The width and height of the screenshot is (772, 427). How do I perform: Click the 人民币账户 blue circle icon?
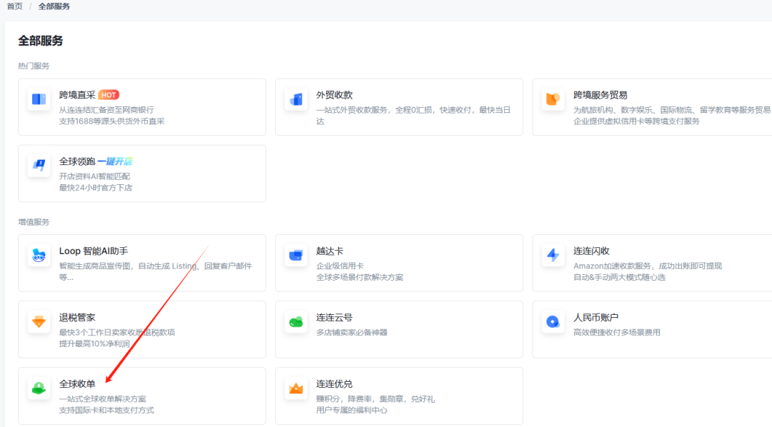tap(553, 322)
